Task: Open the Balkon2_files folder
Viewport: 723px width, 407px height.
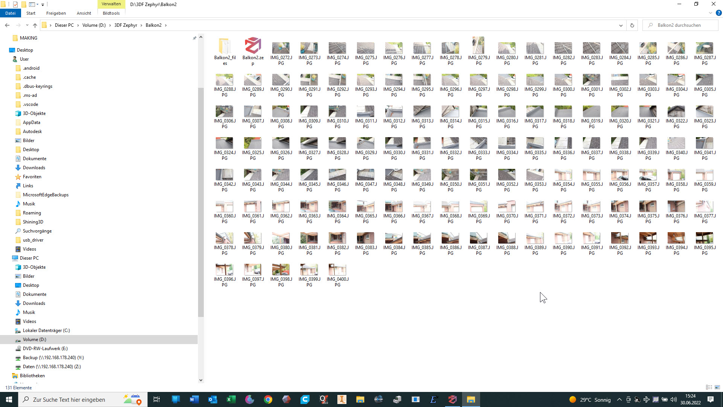Action: [x=224, y=46]
